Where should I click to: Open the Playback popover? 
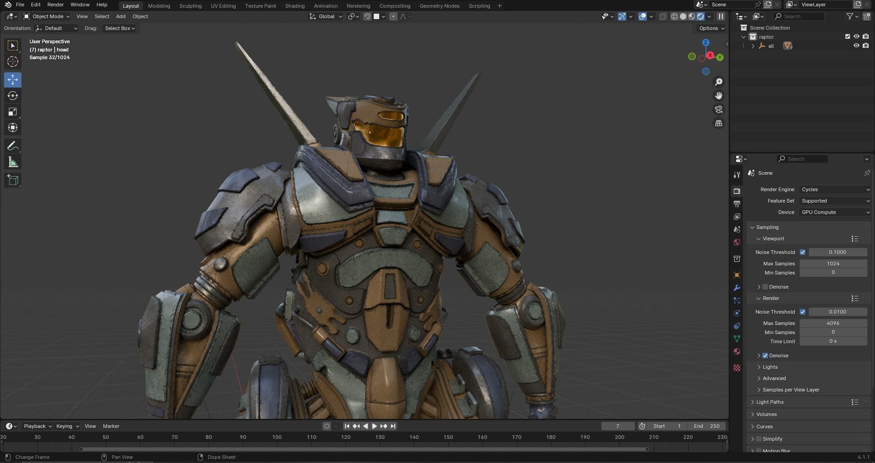point(37,426)
